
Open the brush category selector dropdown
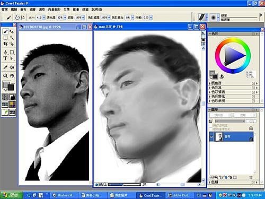[x=207, y=18]
